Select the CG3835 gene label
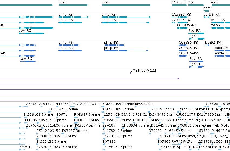Image resolution: width=230 pixels, height=151 pixels. click(178, 2)
